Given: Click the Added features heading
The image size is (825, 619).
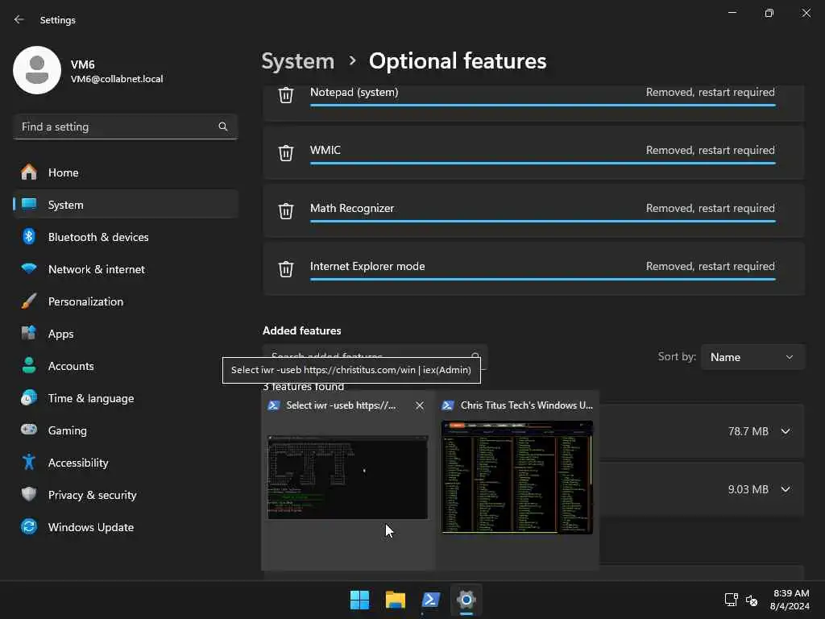Looking at the screenshot, I should pyautogui.click(x=302, y=330).
